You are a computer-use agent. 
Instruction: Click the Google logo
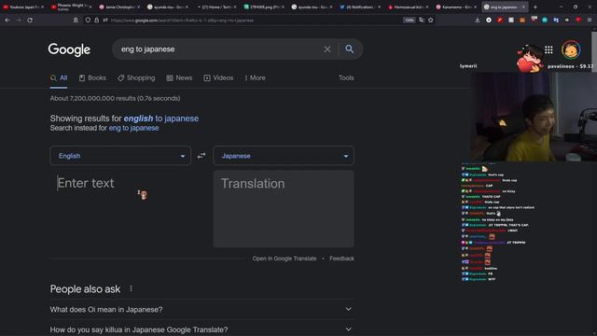click(x=69, y=49)
